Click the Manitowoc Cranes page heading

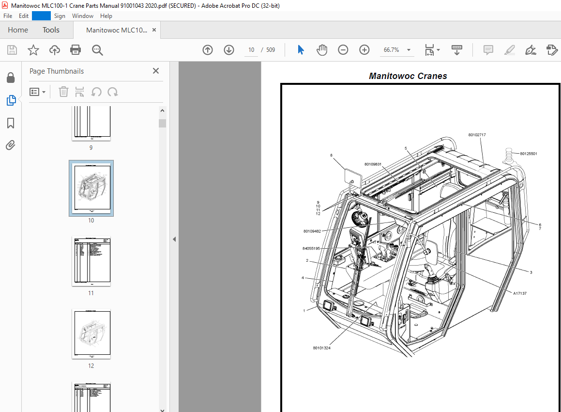408,76
